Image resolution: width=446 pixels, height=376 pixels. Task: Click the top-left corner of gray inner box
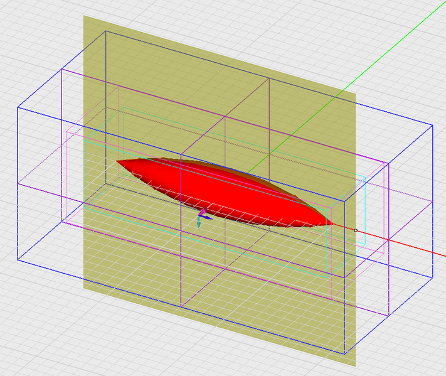(x=106, y=31)
